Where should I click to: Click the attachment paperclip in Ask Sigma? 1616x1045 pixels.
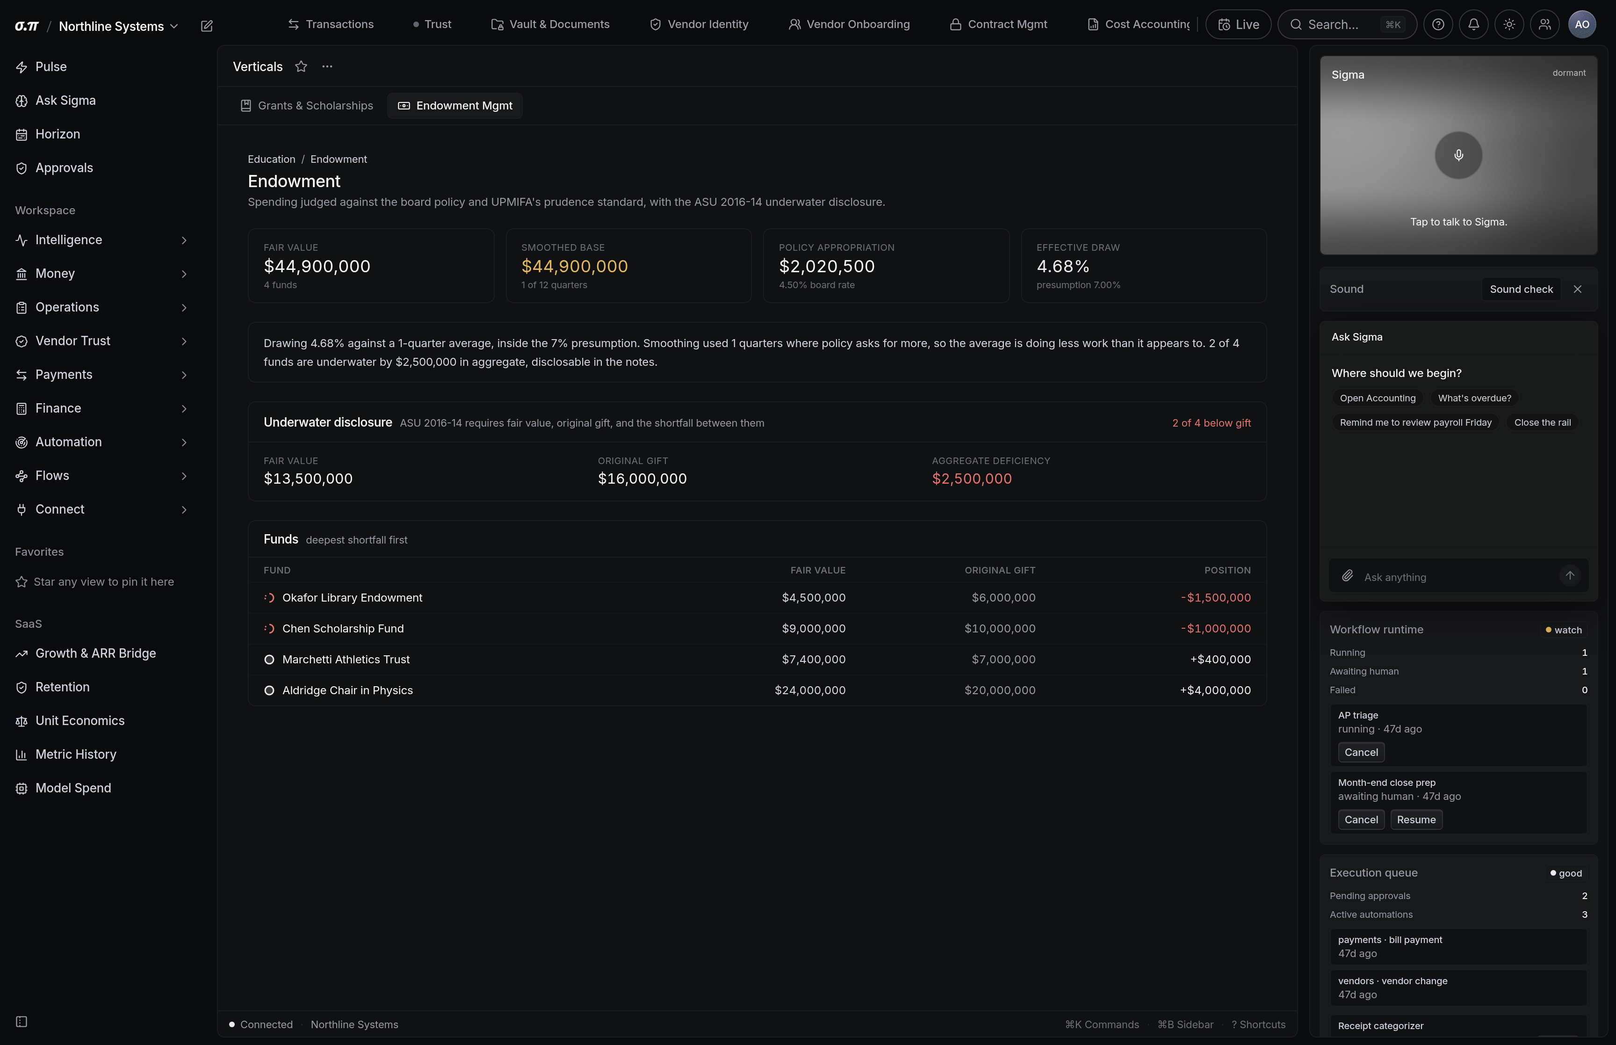[x=1348, y=576]
